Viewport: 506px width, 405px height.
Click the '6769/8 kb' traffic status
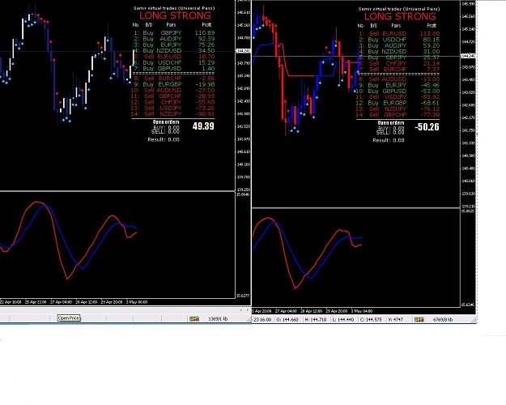tap(442, 319)
